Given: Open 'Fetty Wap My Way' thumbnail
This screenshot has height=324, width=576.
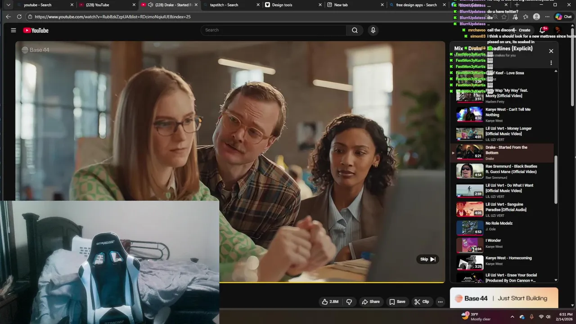Looking at the screenshot, I should (x=470, y=95).
